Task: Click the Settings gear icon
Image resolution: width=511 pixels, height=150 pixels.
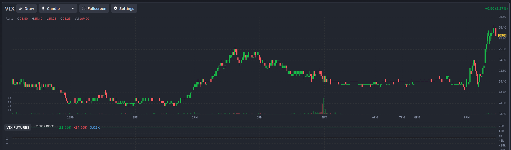Action: coord(115,8)
